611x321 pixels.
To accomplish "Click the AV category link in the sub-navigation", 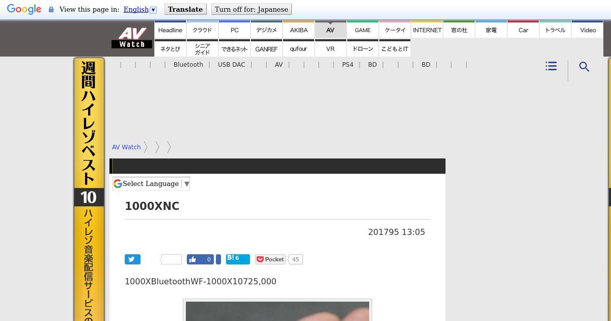I will 279,65.
